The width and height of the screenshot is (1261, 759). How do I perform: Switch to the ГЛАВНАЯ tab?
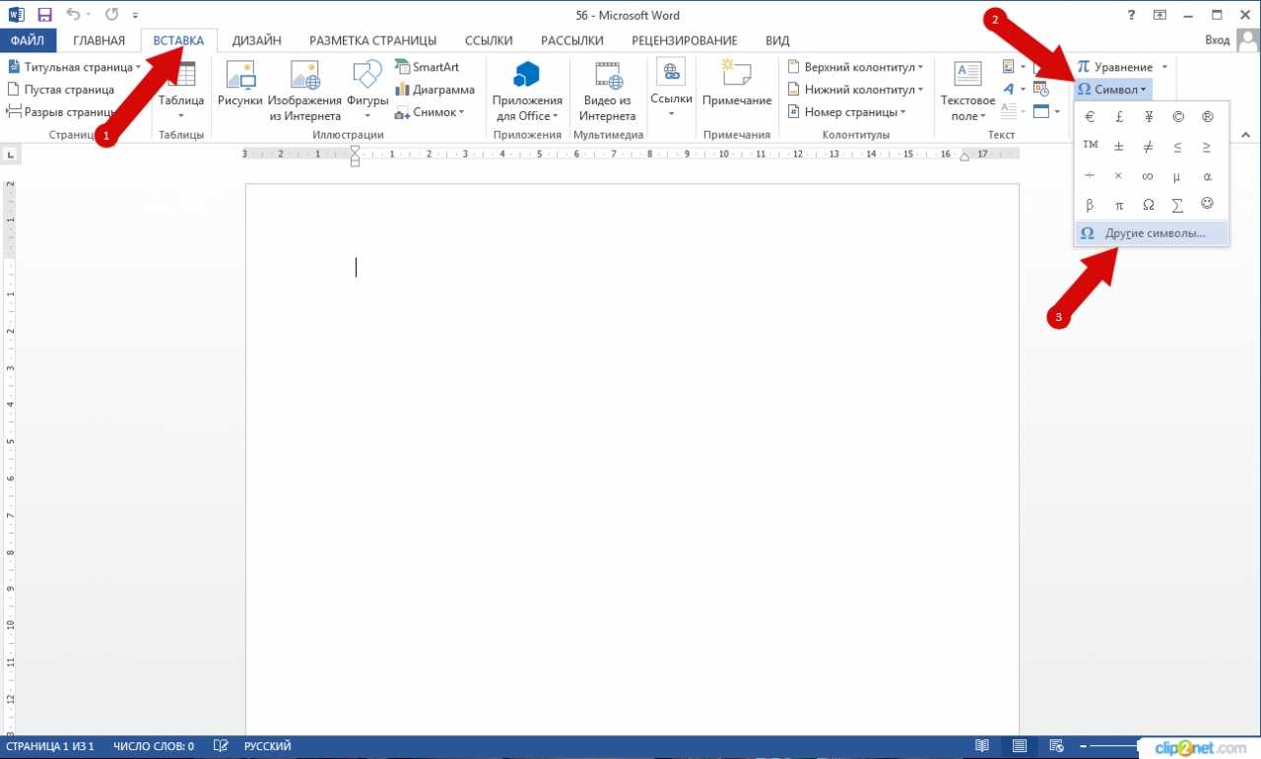(x=99, y=40)
